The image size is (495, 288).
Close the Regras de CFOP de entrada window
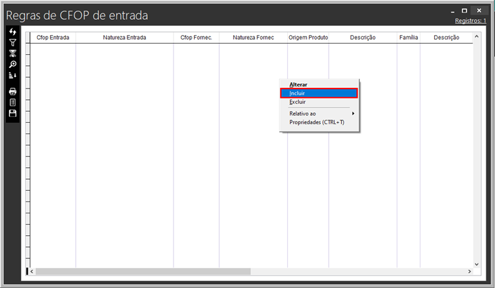(479, 11)
